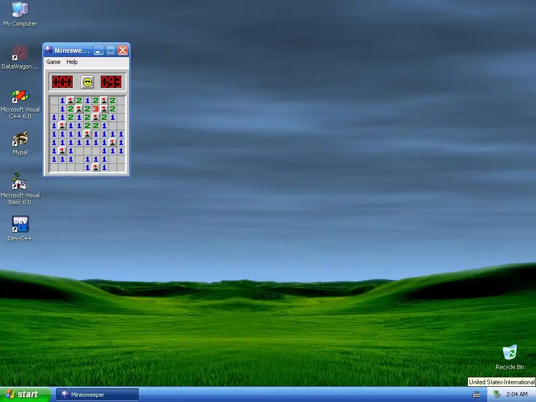Select the Microsoft Visual Basic 6.0 shortcut

click(x=20, y=189)
